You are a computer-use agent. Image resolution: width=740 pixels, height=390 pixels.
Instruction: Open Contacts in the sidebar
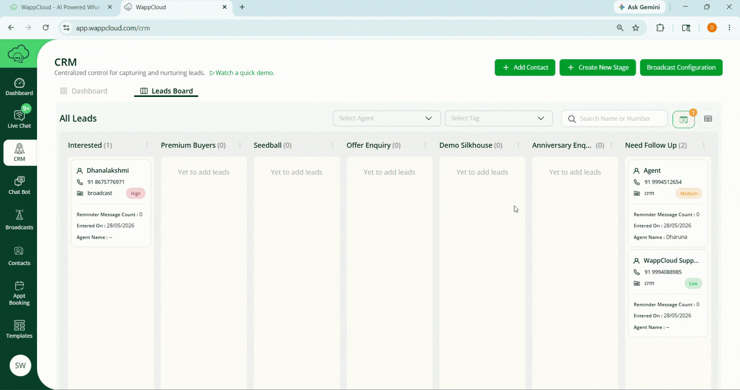pos(19,256)
